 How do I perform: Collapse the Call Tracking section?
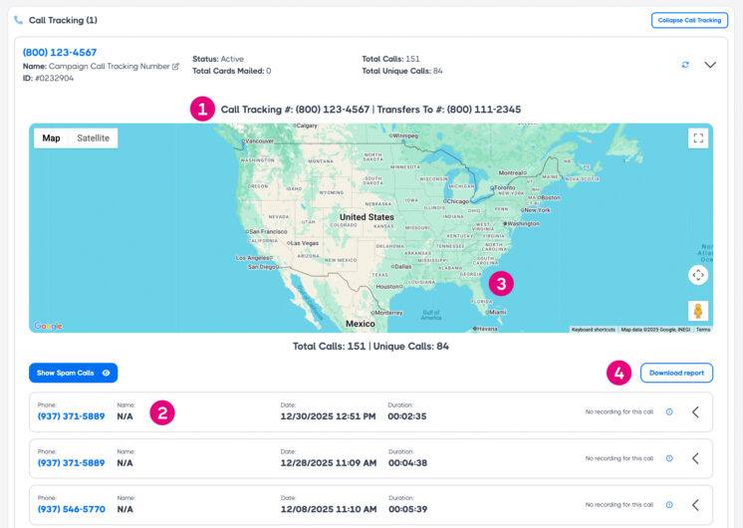point(689,20)
